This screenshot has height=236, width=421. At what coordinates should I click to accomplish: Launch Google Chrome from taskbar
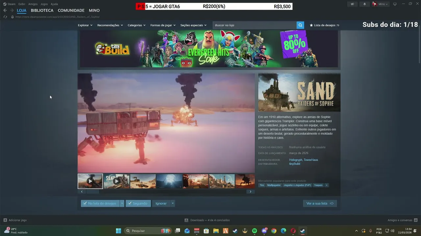coord(274,231)
